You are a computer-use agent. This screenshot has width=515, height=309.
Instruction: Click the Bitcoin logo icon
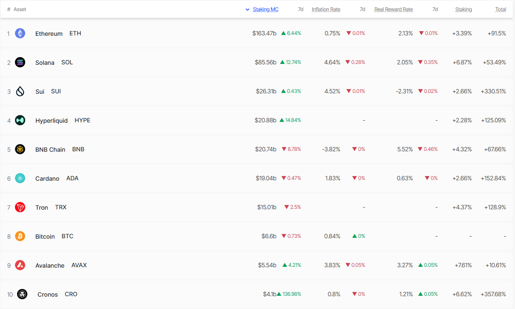(20, 236)
